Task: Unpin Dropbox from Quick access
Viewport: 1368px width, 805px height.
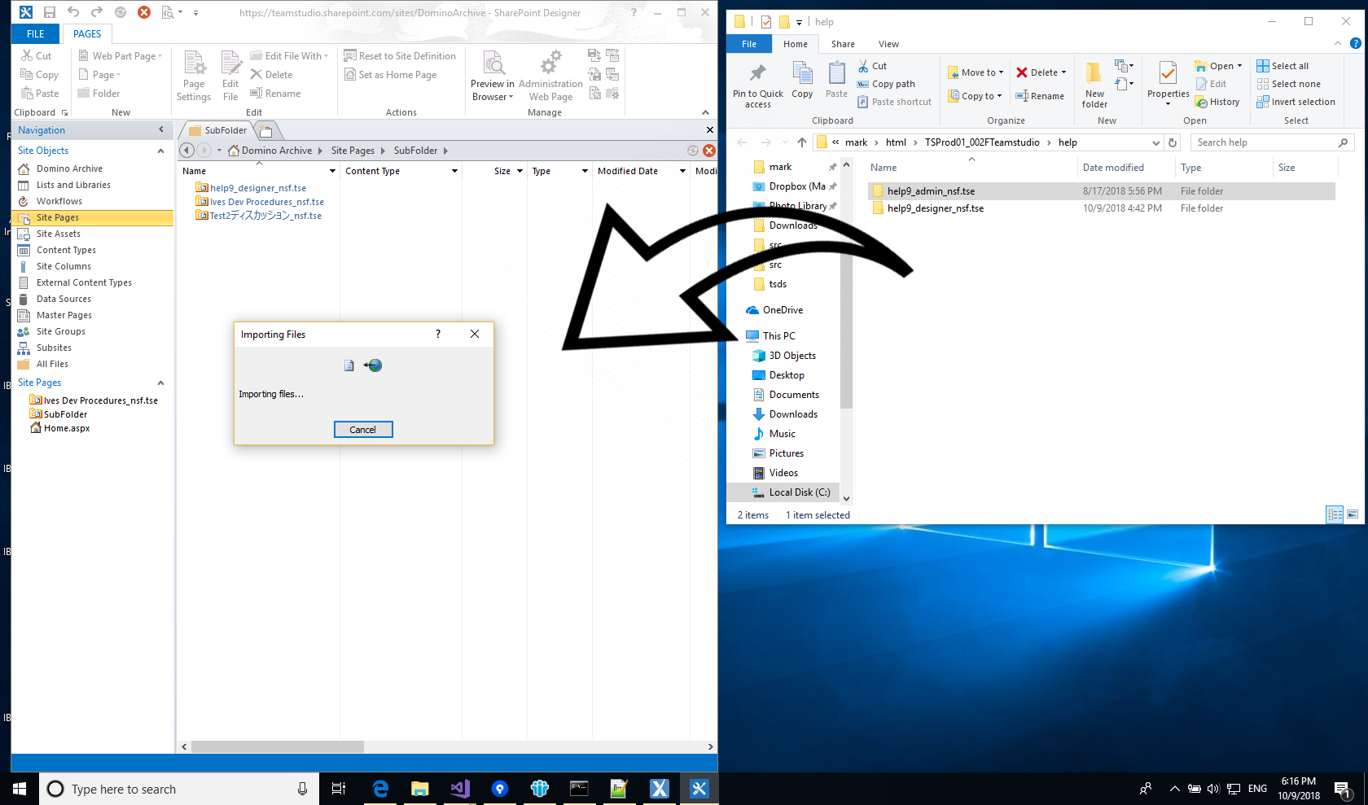Action: point(834,186)
